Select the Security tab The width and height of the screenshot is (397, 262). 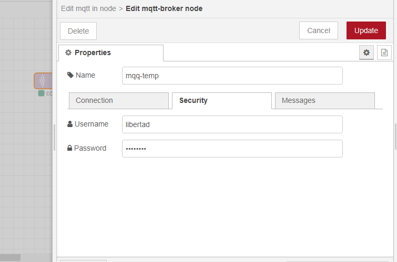[221, 100]
